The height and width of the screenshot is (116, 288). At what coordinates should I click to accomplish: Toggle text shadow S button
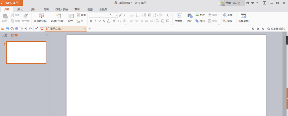tap(104, 21)
